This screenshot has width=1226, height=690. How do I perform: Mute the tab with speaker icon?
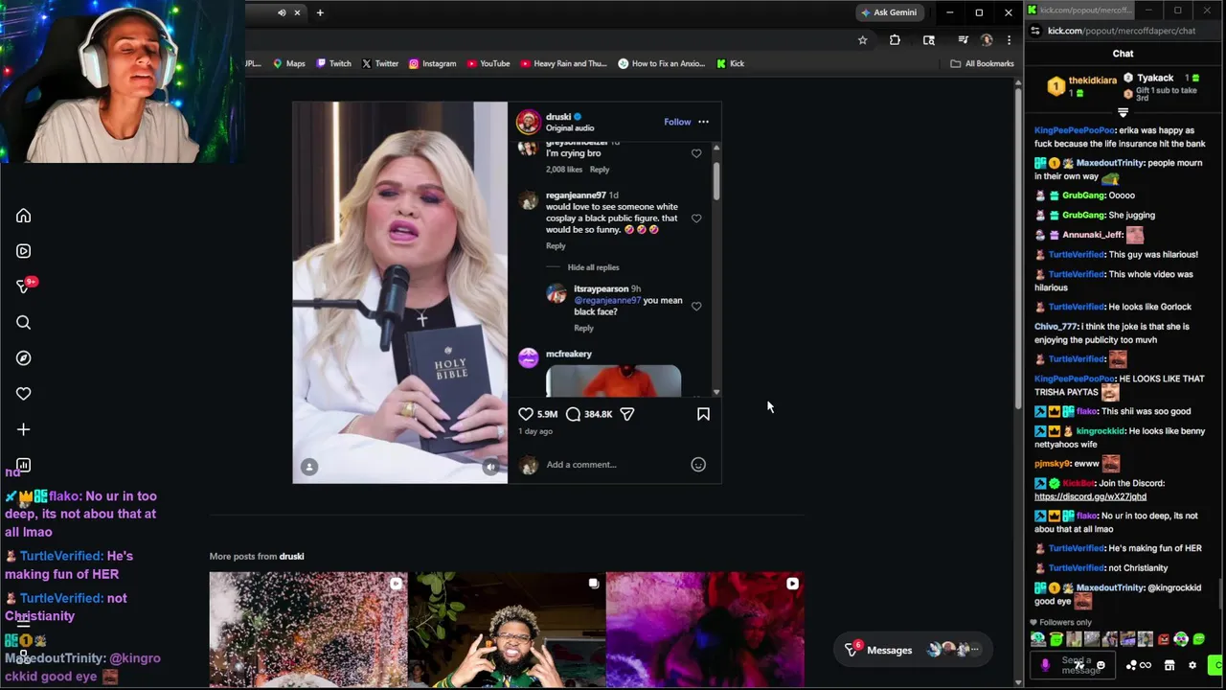[x=282, y=12]
